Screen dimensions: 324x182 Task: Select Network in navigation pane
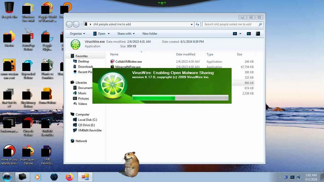(81, 141)
